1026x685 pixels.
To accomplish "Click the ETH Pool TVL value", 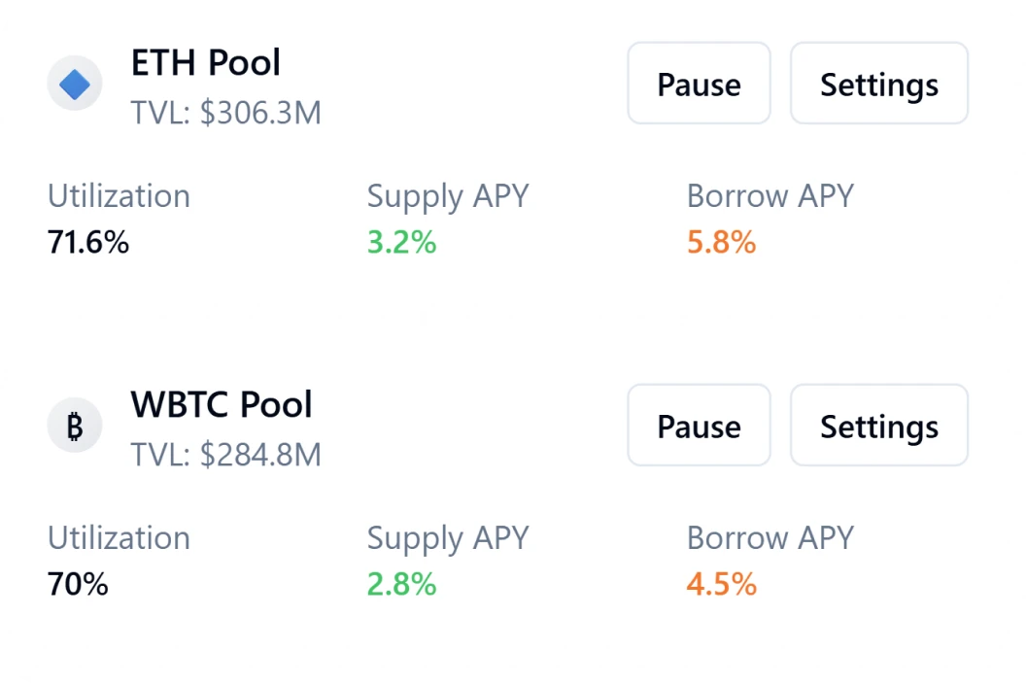I will pos(225,113).
